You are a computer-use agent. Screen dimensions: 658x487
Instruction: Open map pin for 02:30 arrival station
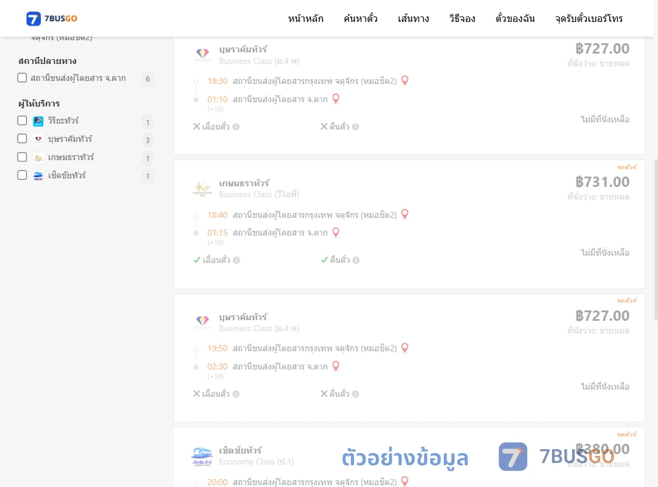pyautogui.click(x=336, y=366)
